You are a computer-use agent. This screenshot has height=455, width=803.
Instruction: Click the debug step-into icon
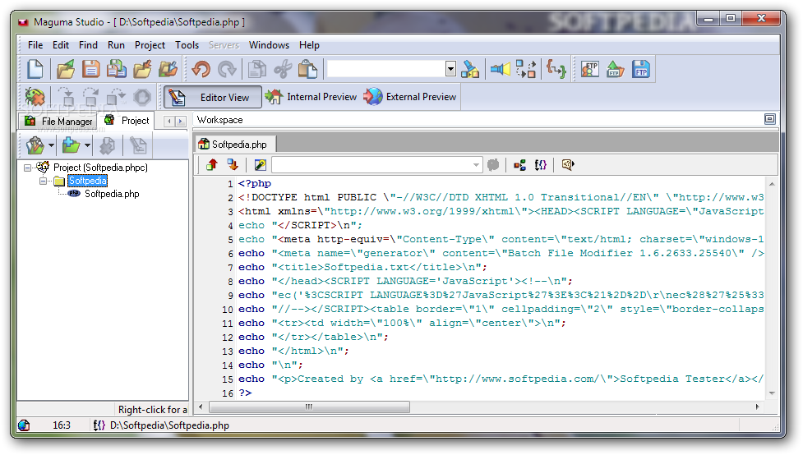pyautogui.click(x=66, y=97)
